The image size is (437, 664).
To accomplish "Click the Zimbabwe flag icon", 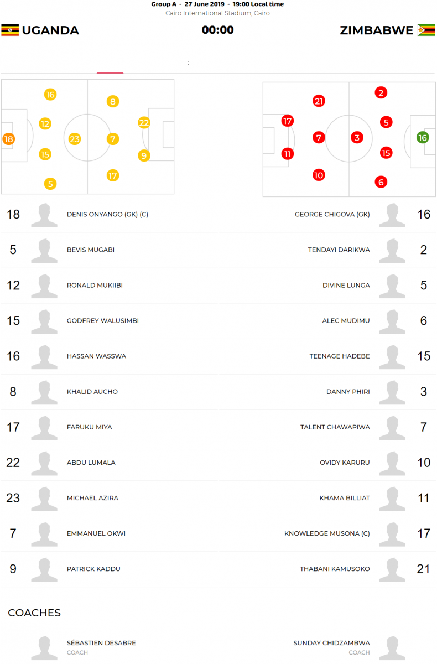I will click(x=426, y=30).
